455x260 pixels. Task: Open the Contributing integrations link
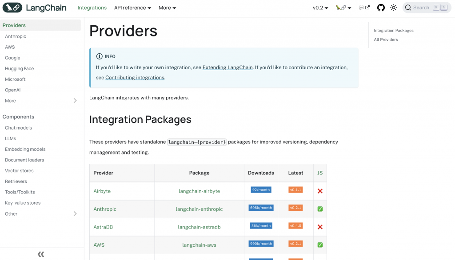135,78
